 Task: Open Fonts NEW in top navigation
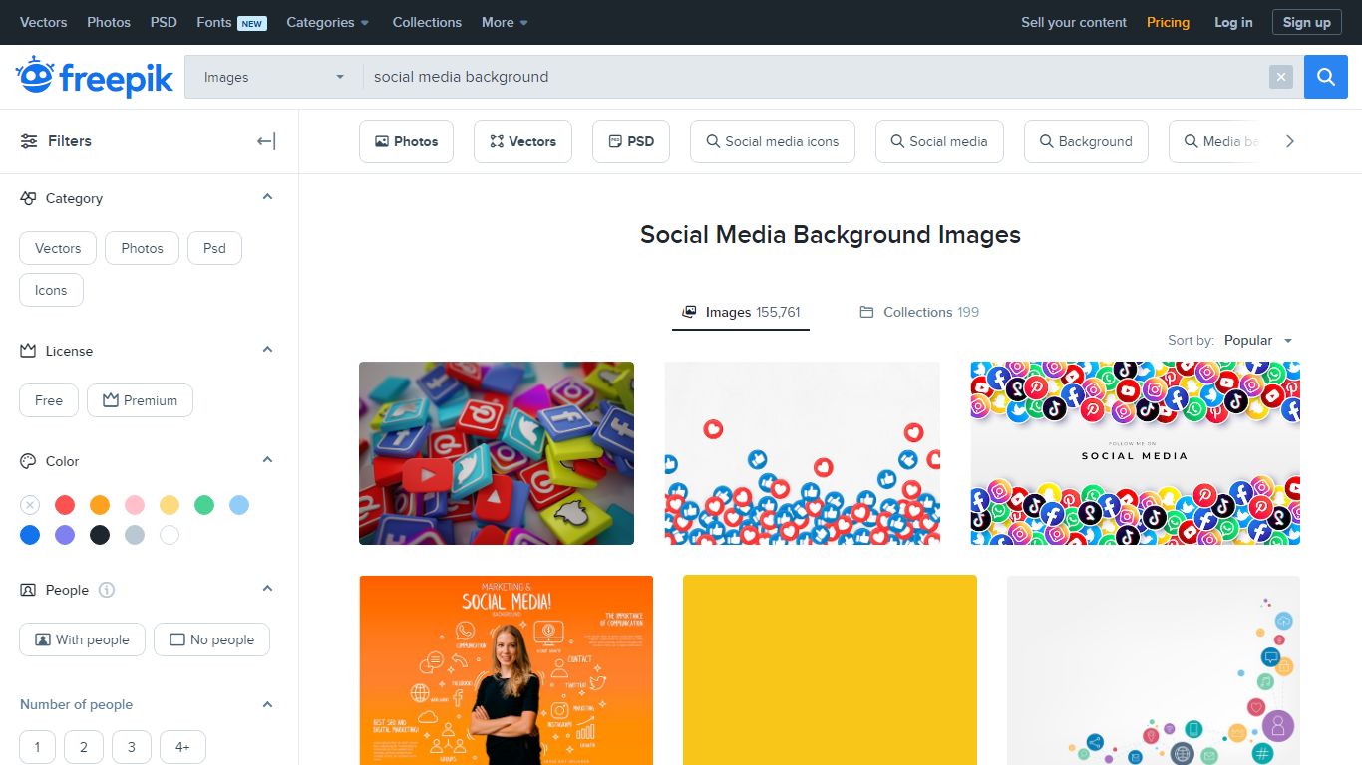[231, 22]
